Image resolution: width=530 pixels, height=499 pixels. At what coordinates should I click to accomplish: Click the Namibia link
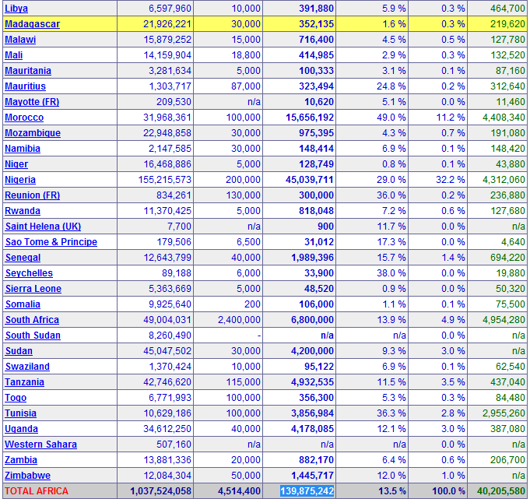coord(23,149)
